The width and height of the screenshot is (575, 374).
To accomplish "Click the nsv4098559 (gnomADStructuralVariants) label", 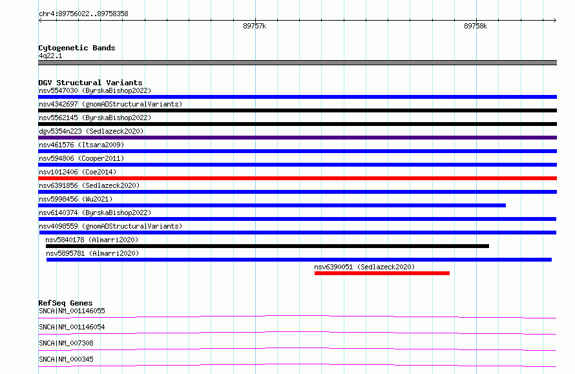I will (x=110, y=226).
